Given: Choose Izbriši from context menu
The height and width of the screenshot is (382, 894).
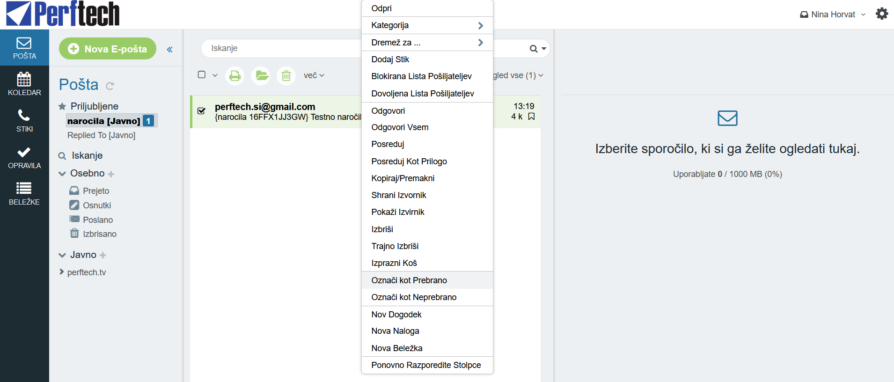Looking at the screenshot, I should click(427, 229).
